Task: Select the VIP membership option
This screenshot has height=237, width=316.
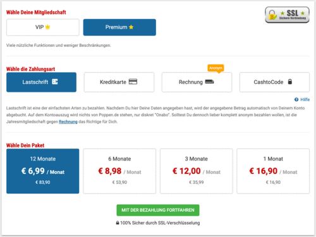Action: coord(43,27)
